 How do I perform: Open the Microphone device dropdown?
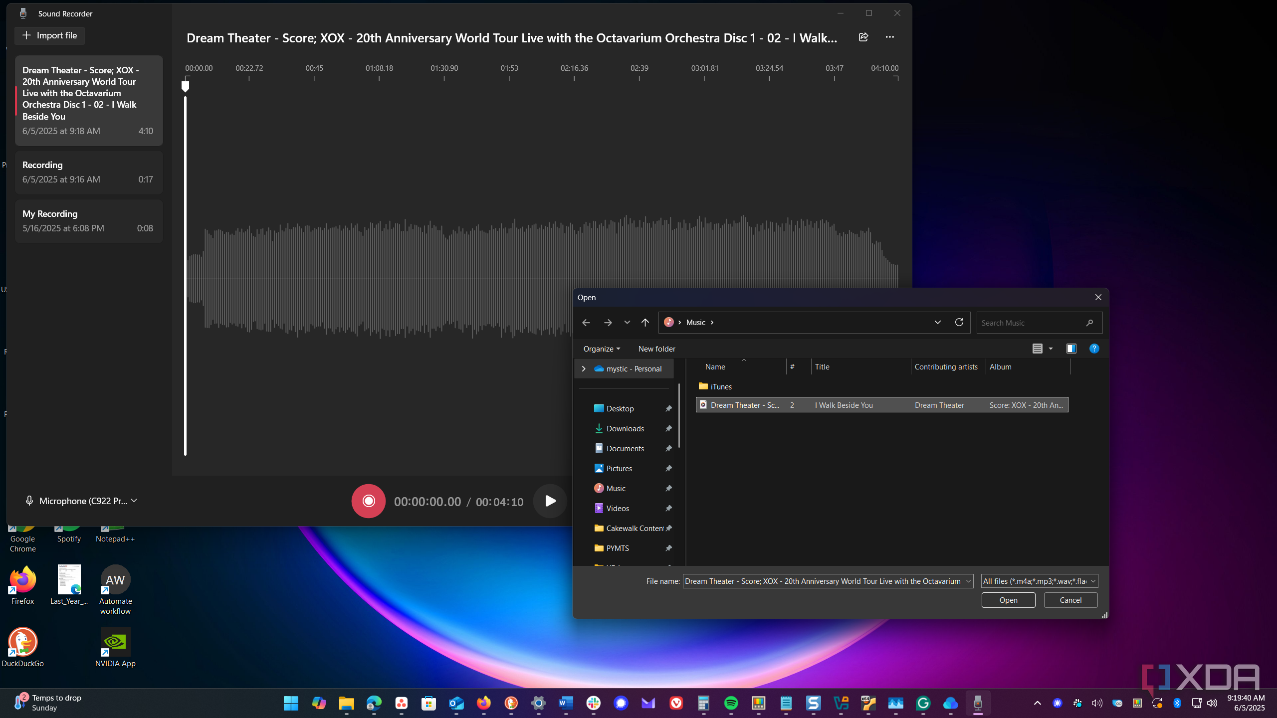click(x=81, y=501)
